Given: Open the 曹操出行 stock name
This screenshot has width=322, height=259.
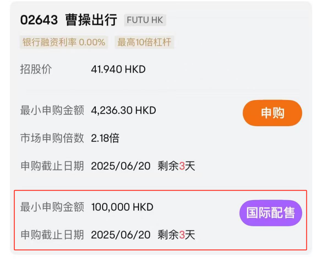Looking at the screenshot, I should click(x=91, y=20).
